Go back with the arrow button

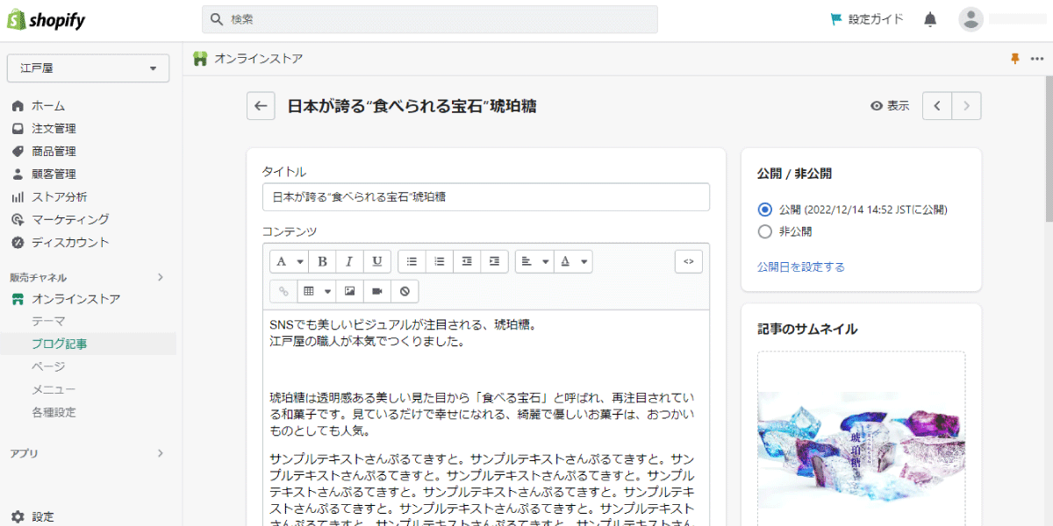point(261,106)
